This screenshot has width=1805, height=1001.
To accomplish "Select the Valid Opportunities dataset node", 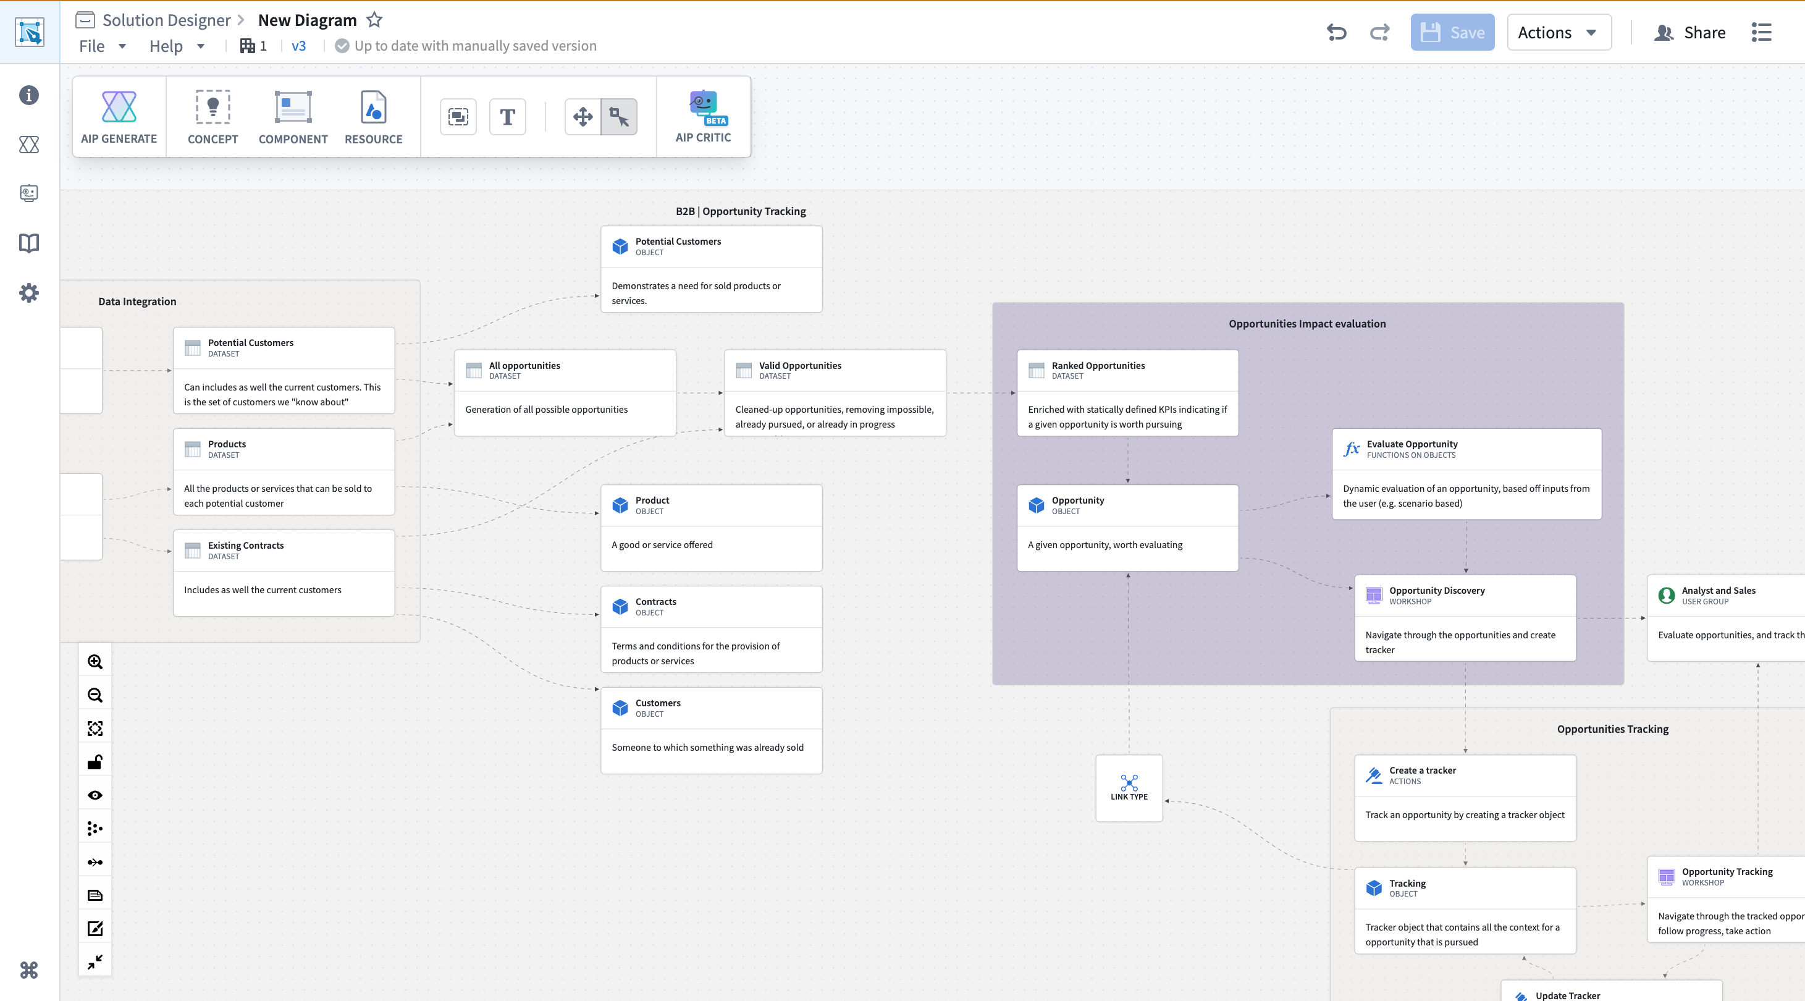I will (835, 393).
